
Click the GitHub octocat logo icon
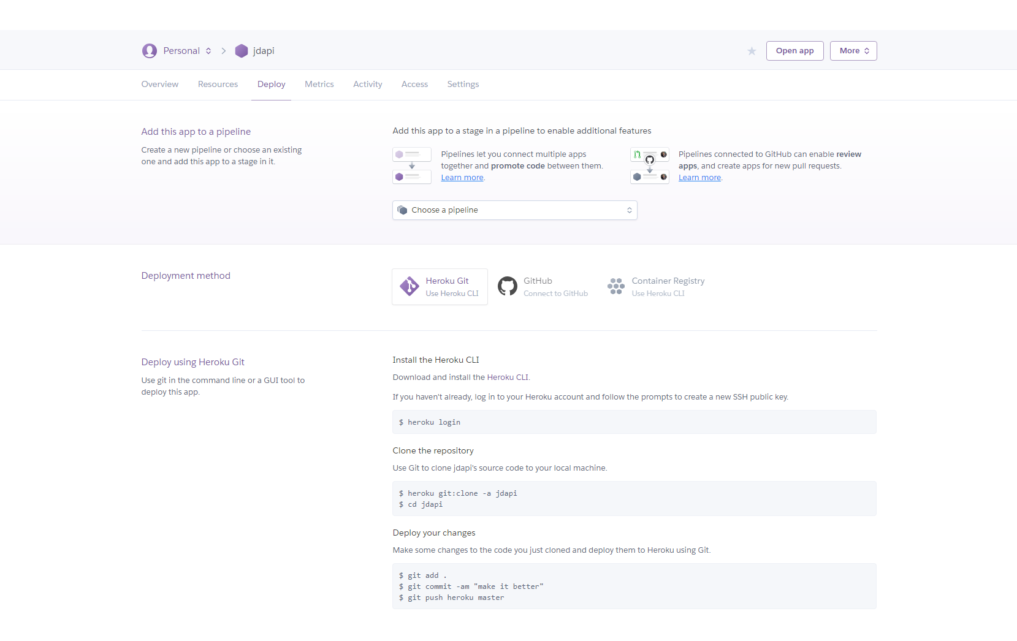point(508,286)
